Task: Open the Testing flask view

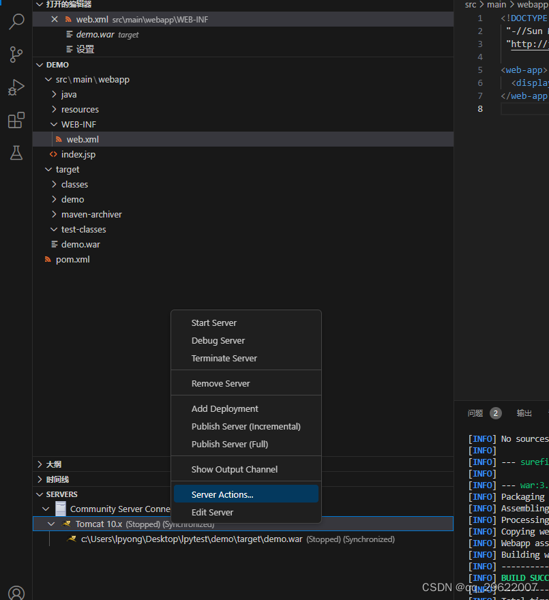Action: click(16, 153)
